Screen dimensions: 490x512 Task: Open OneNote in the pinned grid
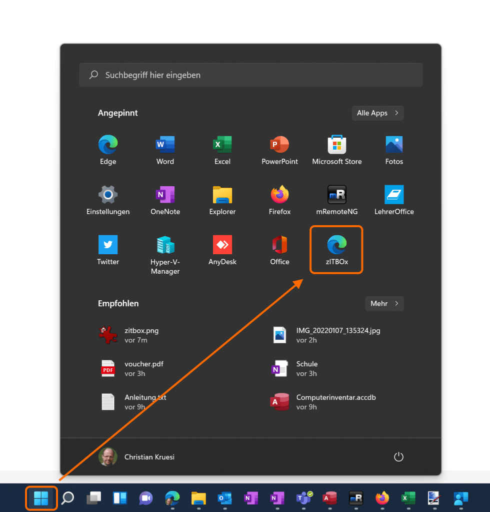click(x=165, y=200)
